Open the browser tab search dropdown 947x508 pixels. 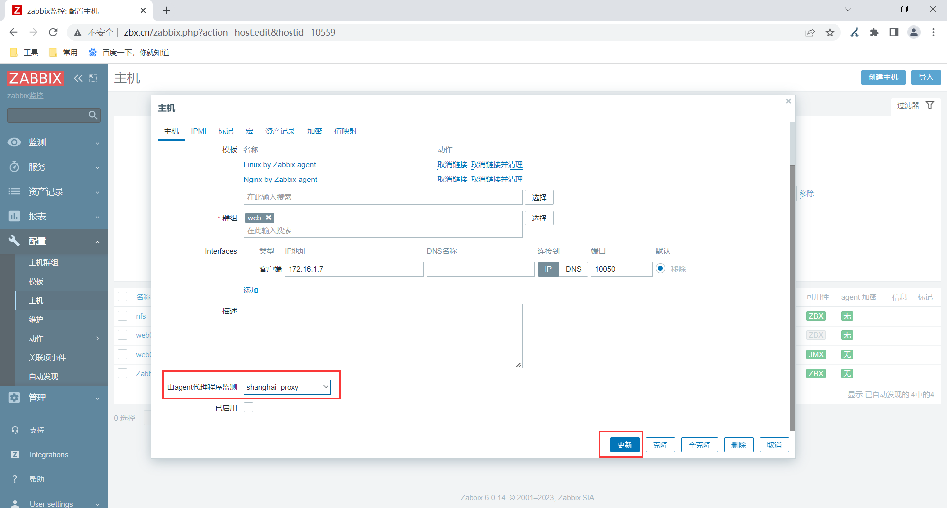click(x=848, y=9)
